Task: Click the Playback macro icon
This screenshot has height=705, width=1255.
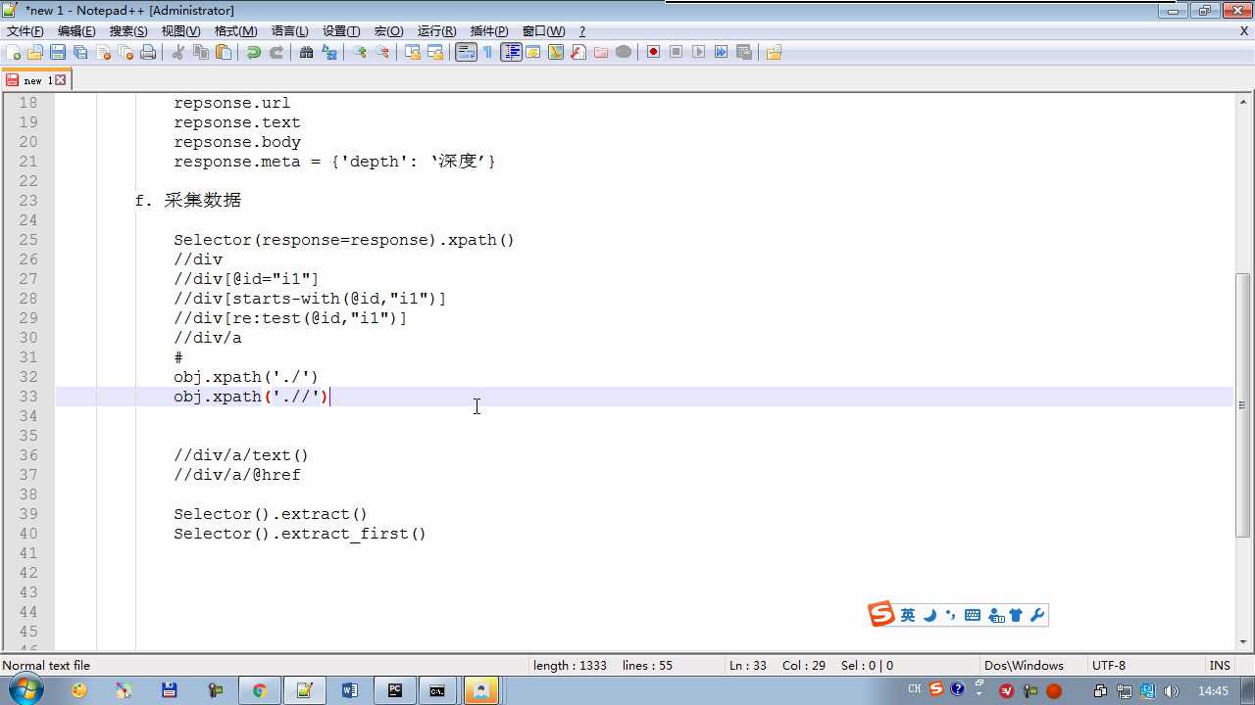Action: pyautogui.click(x=699, y=53)
